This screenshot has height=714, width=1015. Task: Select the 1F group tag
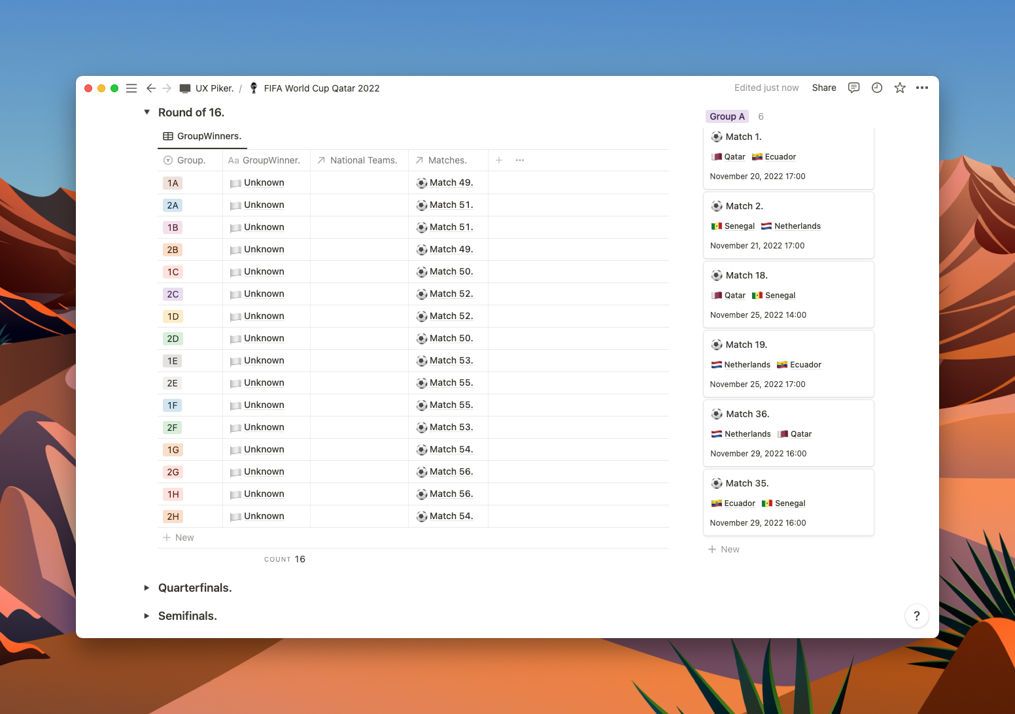coord(172,405)
